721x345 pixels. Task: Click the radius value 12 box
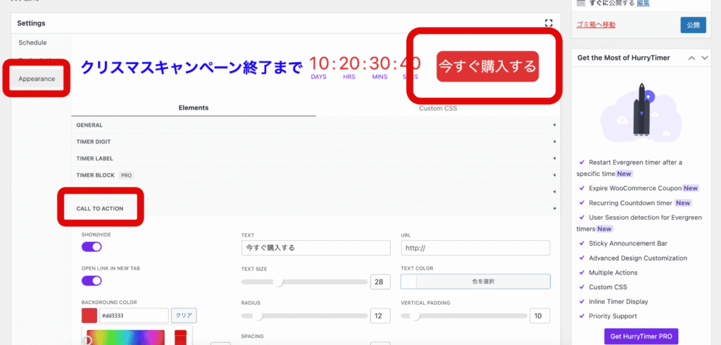pos(380,316)
